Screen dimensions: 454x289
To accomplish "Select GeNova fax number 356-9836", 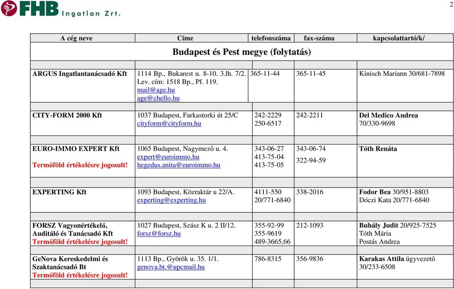I will 309,259.
